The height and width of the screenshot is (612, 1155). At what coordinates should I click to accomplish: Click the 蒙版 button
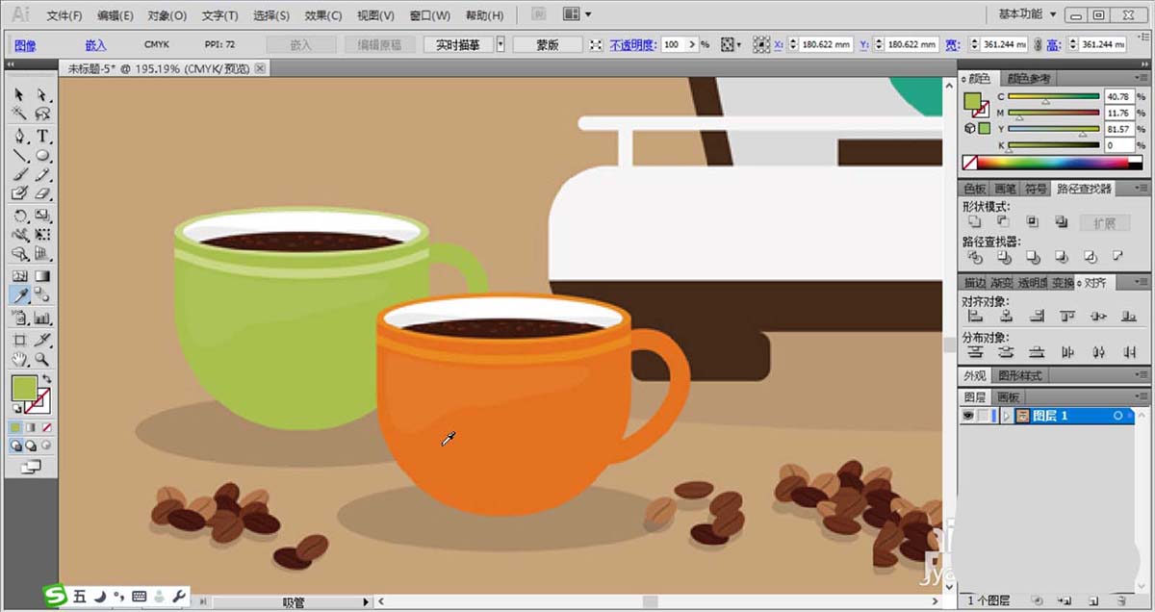tap(548, 44)
